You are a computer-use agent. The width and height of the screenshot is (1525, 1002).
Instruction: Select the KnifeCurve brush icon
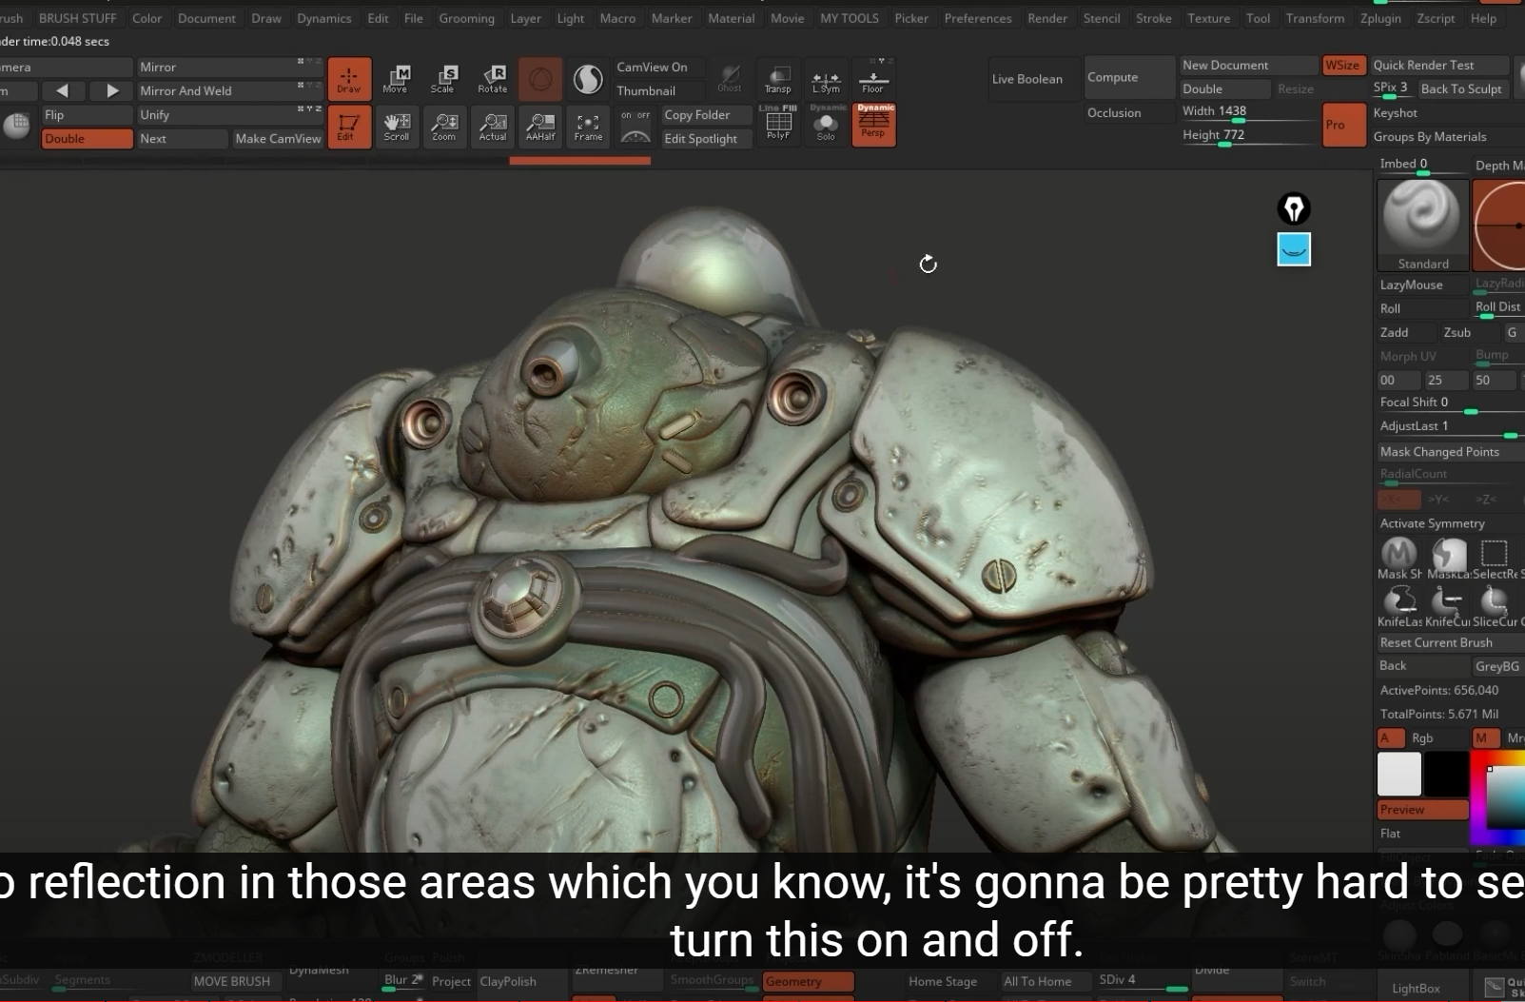[1448, 606]
